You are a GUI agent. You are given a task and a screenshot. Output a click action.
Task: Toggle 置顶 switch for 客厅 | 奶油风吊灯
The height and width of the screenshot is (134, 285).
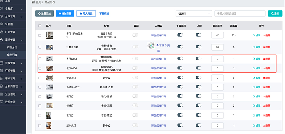(x=135, y=35)
